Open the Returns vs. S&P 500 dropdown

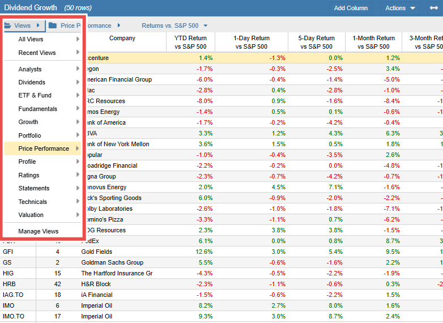click(x=174, y=25)
